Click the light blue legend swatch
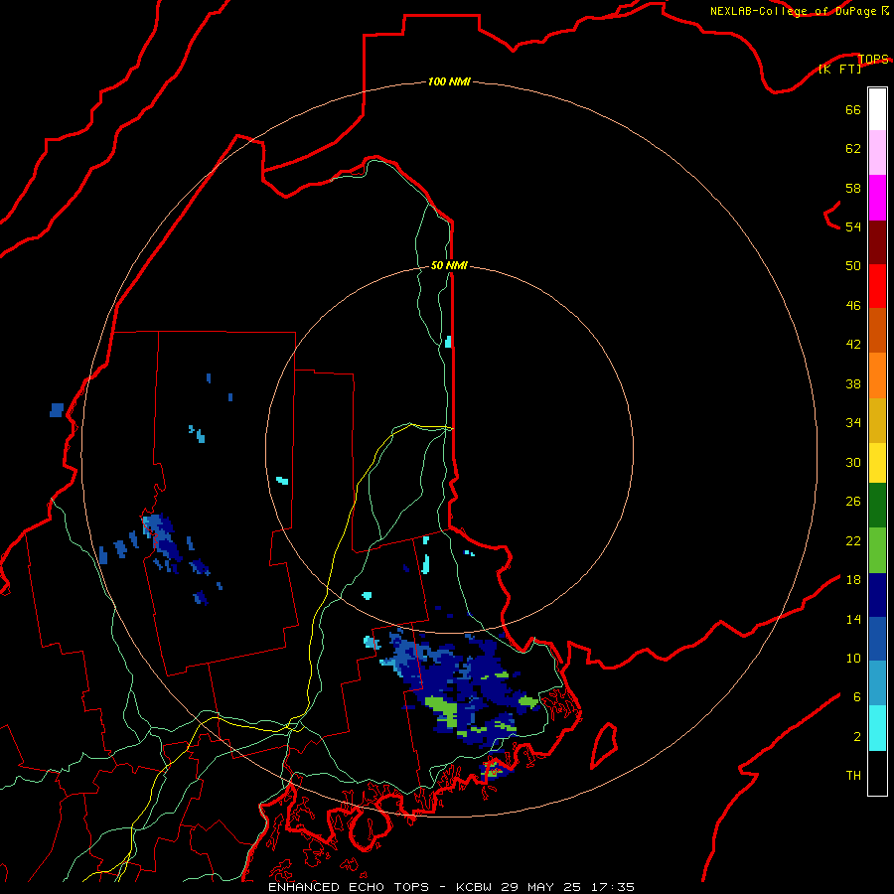894x894 pixels. (x=877, y=683)
